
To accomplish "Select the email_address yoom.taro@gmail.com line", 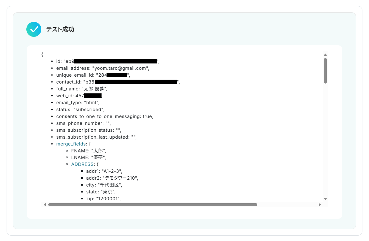I will (x=103, y=68).
